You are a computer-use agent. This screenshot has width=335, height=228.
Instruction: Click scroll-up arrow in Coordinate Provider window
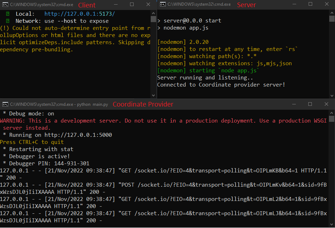(x=331, y=113)
